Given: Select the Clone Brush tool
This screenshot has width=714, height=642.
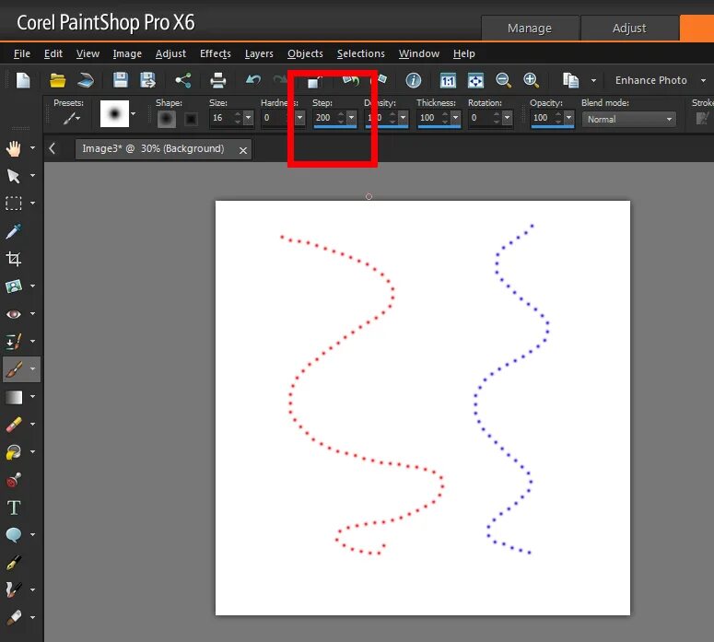Looking at the screenshot, I should pyautogui.click(x=13, y=342).
